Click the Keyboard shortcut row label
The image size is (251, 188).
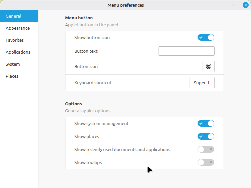pos(93,83)
